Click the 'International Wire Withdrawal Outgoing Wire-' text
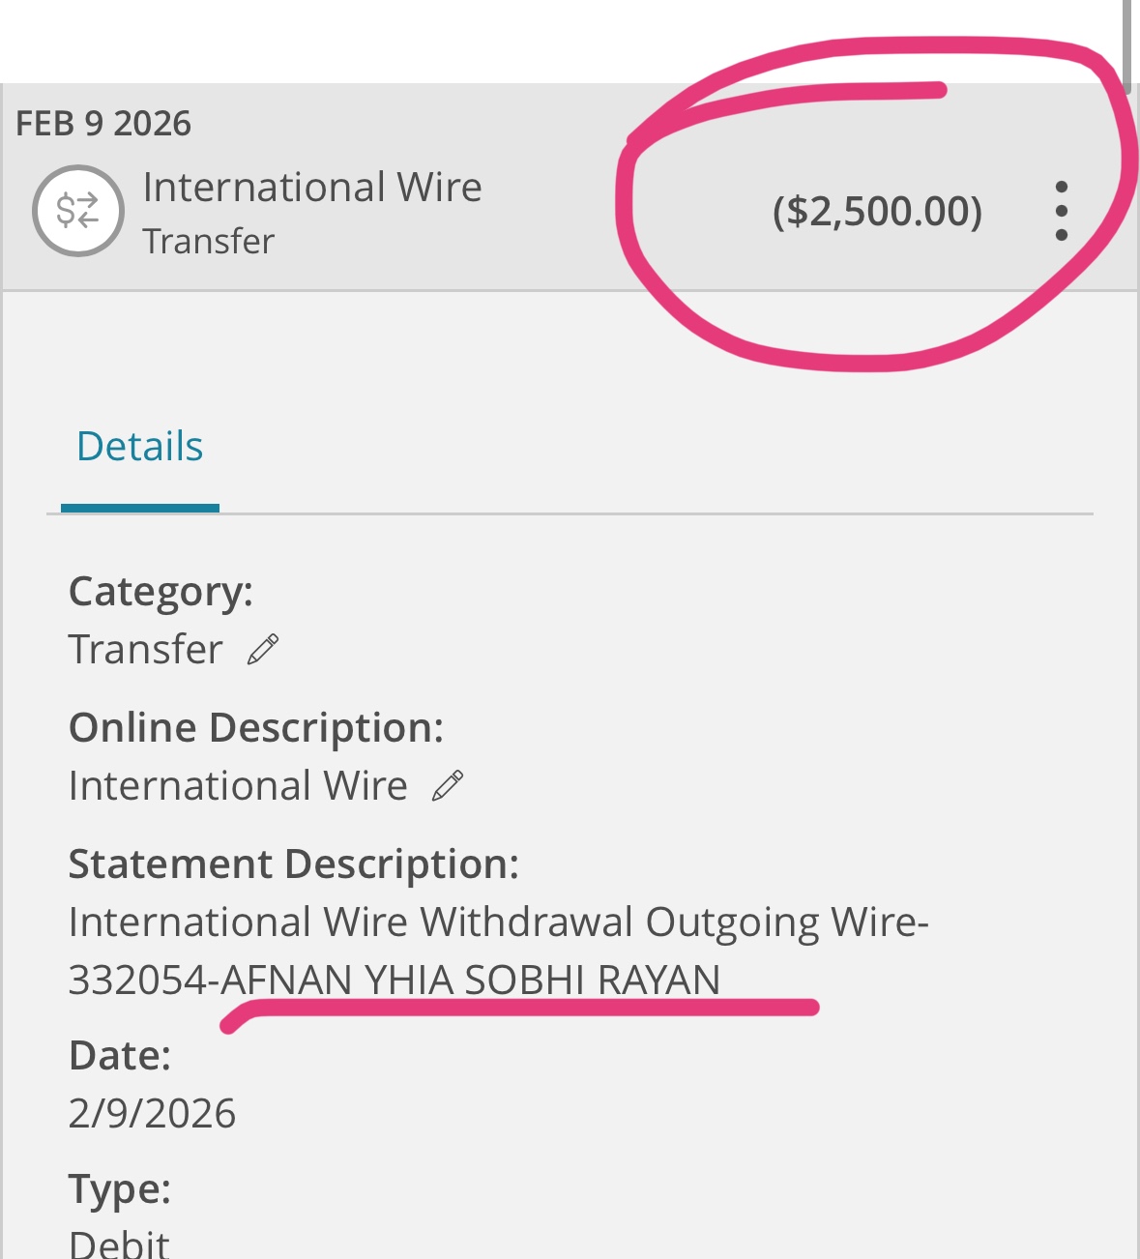The width and height of the screenshot is (1140, 1259). point(498,922)
